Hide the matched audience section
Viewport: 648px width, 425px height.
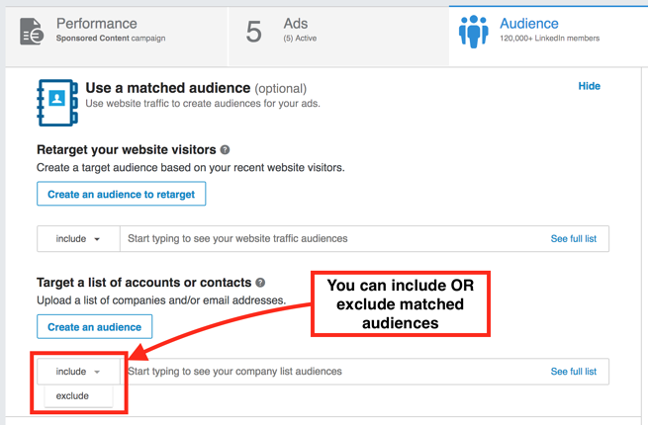pos(589,86)
